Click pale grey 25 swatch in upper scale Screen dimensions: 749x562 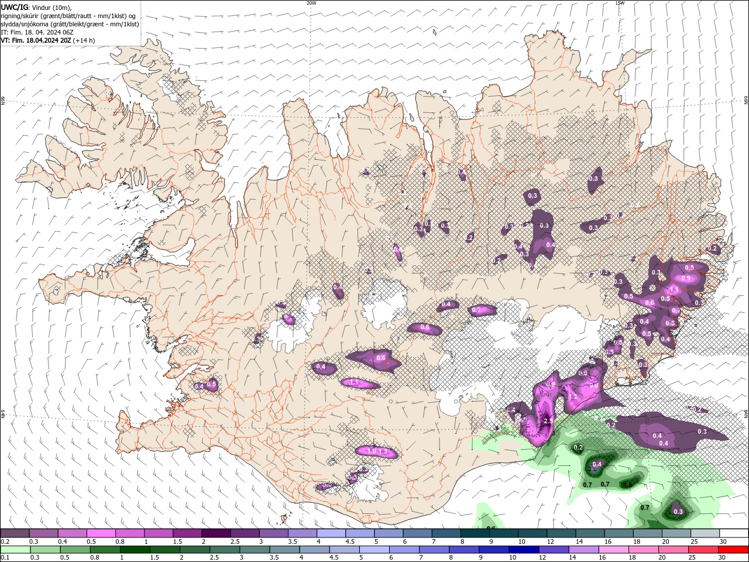coord(706,533)
